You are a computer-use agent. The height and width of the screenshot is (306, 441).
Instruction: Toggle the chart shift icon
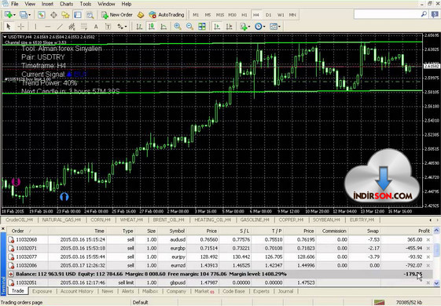point(230,27)
